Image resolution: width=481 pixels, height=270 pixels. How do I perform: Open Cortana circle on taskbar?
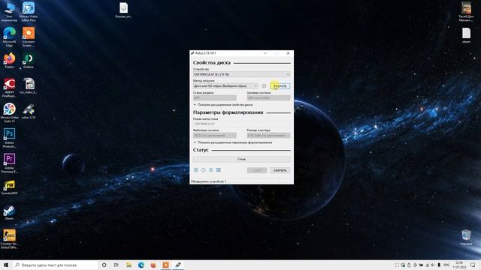click(104, 265)
